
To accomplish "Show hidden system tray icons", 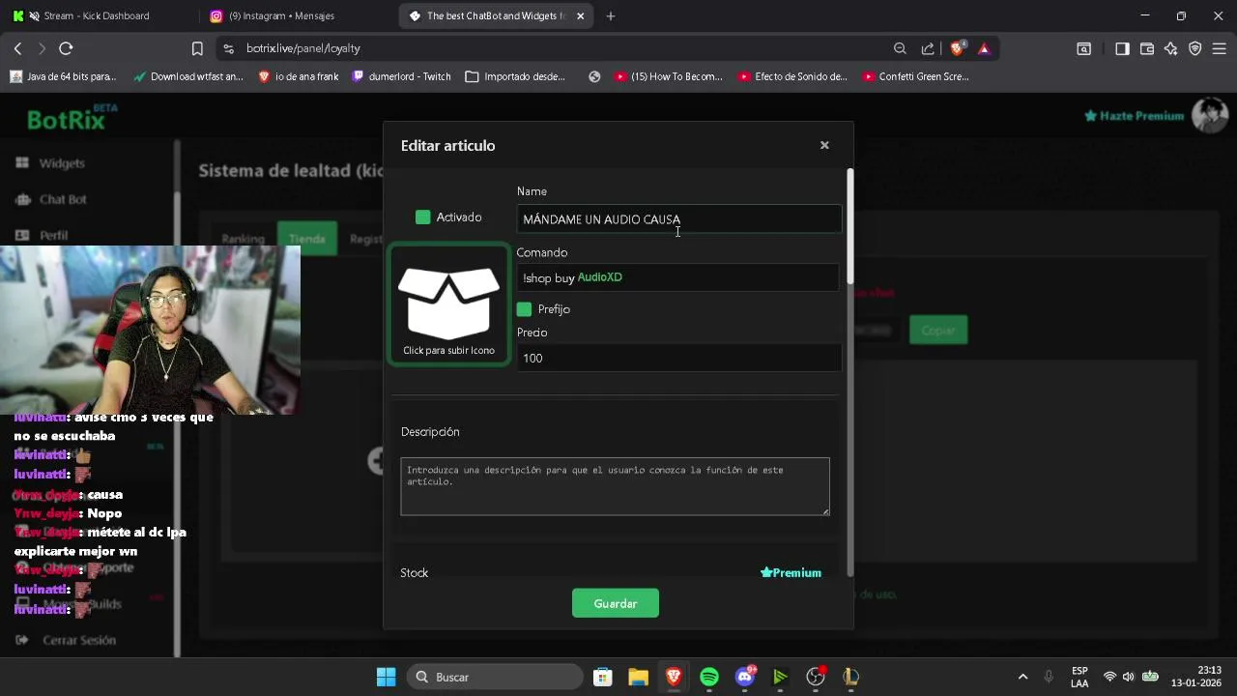I will point(1022,677).
